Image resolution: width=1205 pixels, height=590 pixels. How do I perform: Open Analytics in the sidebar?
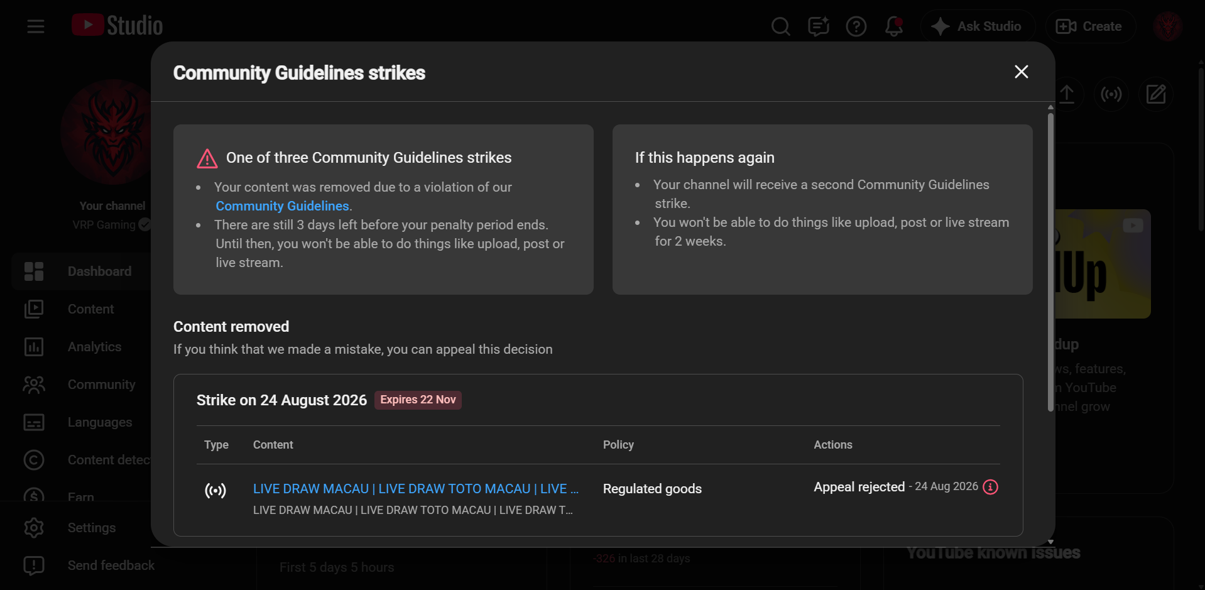pos(82,347)
